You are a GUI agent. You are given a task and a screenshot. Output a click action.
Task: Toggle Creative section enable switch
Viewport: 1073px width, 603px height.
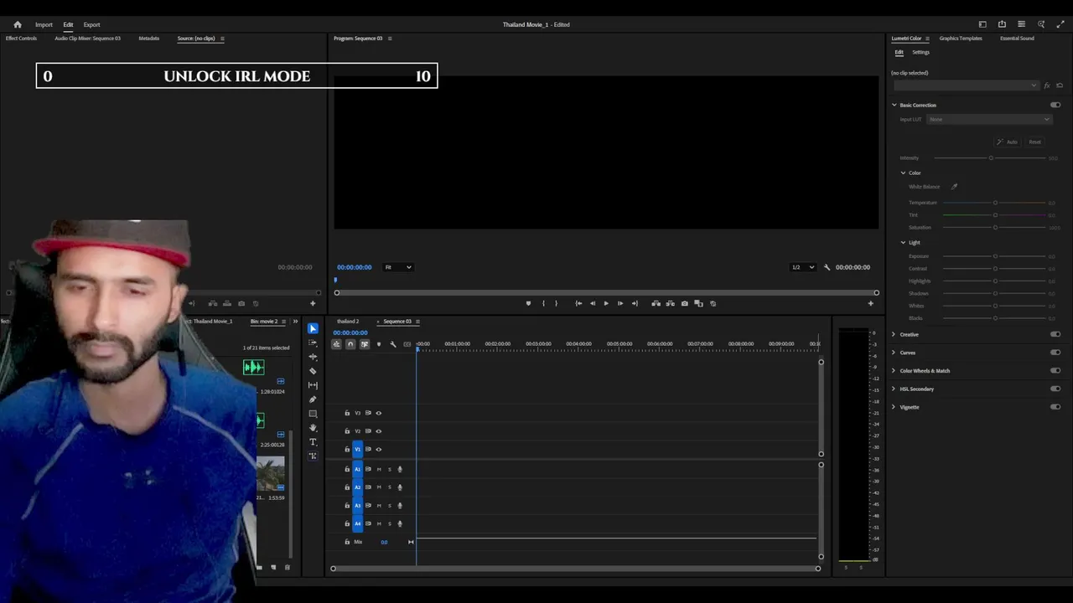point(1055,334)
